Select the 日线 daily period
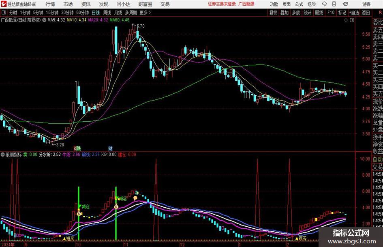The width and height of the screenshot is (383, 247). pos(96,13)
